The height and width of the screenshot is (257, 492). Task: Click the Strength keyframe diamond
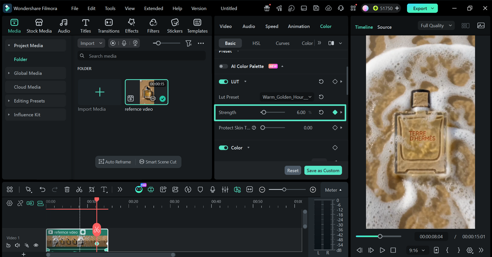point(335,112)
